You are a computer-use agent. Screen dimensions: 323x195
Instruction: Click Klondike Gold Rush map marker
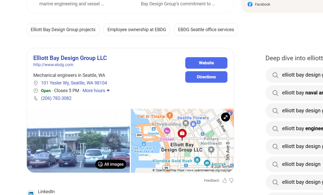(197, 160)
